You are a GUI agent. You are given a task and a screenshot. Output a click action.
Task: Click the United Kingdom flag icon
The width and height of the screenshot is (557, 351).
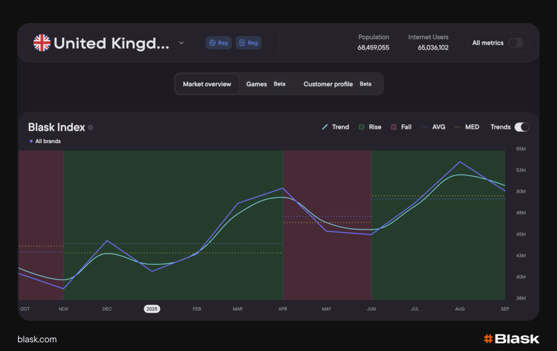click(x=42, y=43)
